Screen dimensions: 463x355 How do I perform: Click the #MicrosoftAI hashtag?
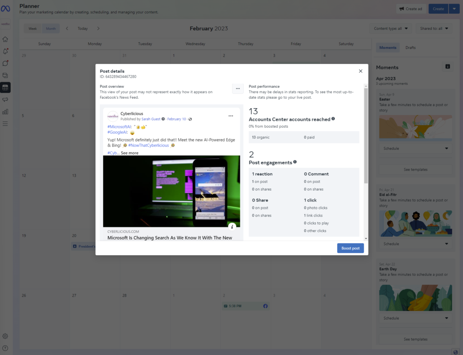119,127
